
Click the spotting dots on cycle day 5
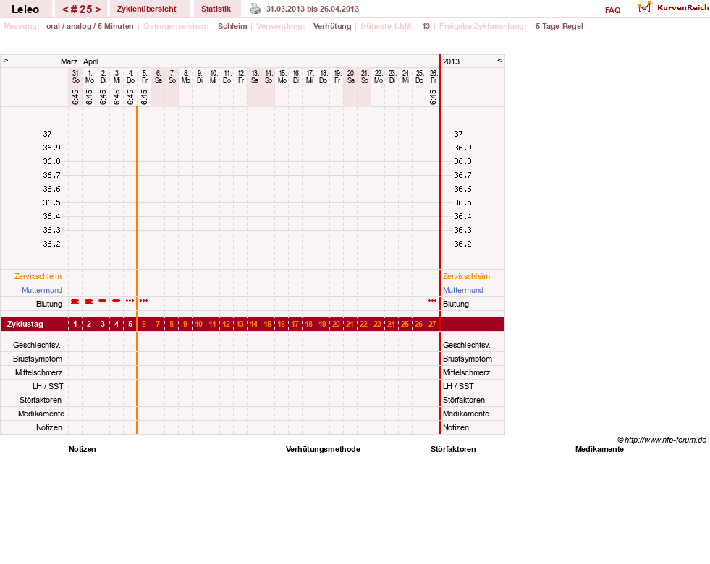pyautogui.click(x=130, y=300)
